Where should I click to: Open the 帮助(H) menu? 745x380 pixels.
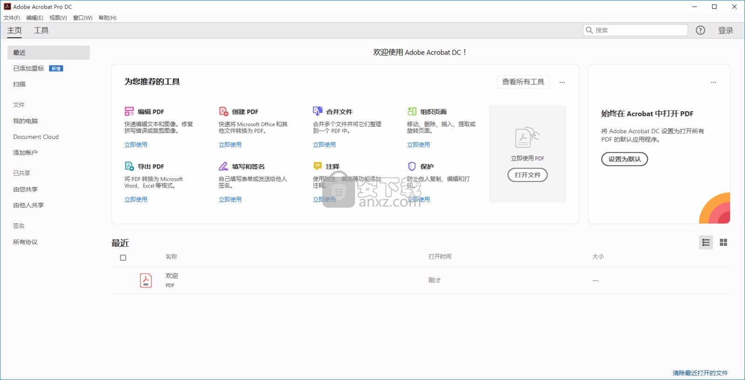tap(108, 18)
